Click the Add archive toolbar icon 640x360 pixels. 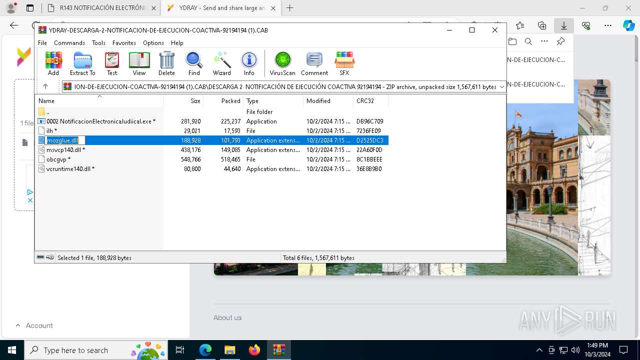[53, 63]
